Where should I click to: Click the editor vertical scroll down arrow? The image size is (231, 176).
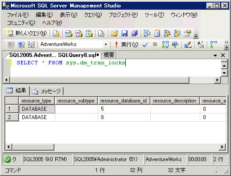point(224,73)
